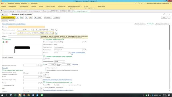Open Группа списка dropdown arrow
This screenshot has height=97, width=172.
coord(83,50)
